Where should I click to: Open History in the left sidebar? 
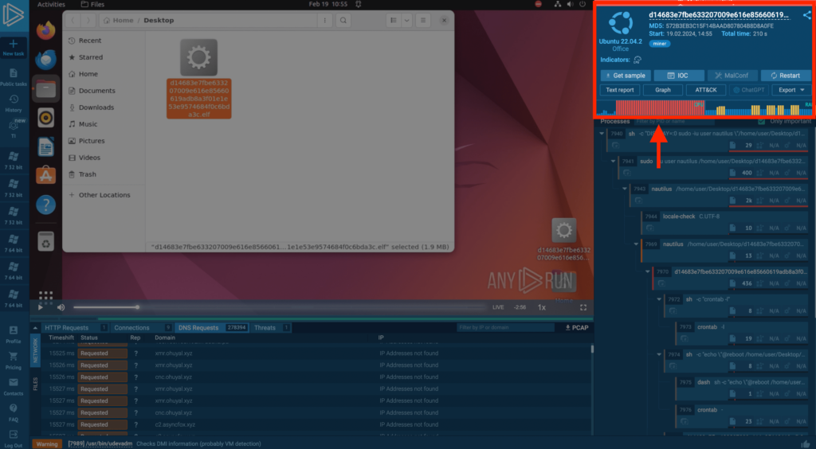point(14,100)
